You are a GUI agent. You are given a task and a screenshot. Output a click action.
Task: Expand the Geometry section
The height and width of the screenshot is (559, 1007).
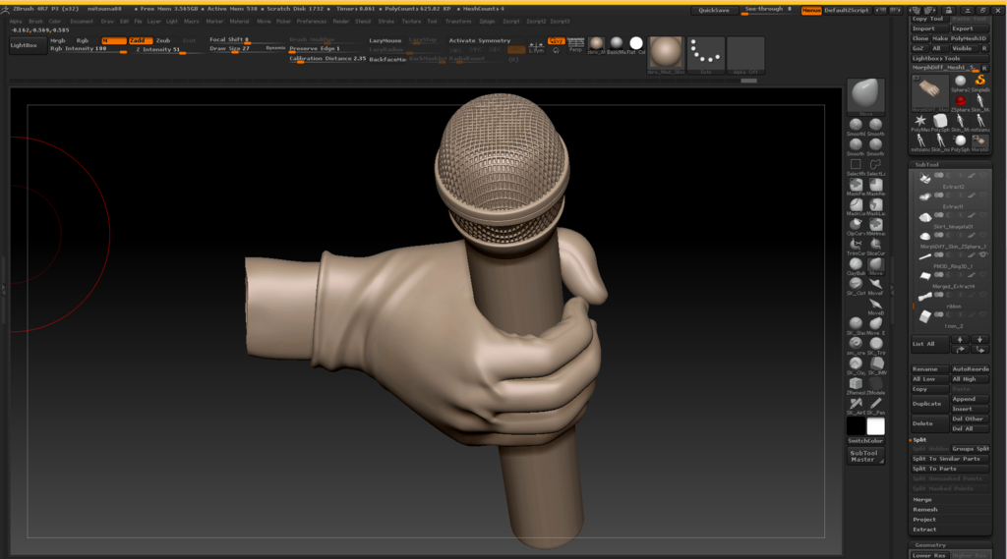930,545
